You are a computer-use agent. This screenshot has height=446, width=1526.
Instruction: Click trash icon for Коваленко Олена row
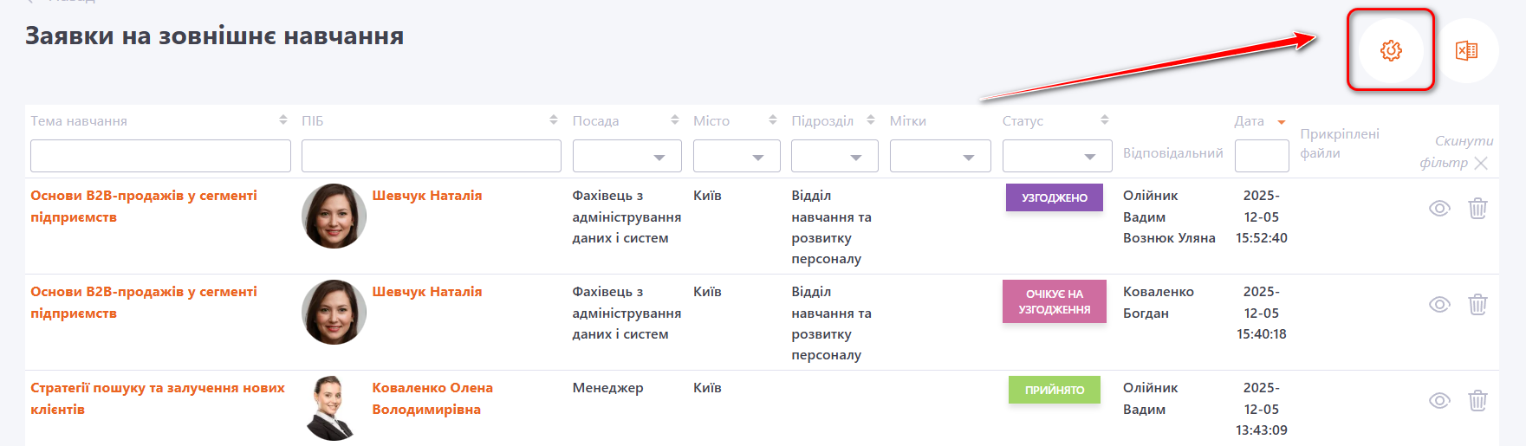tap(1477, 400)
